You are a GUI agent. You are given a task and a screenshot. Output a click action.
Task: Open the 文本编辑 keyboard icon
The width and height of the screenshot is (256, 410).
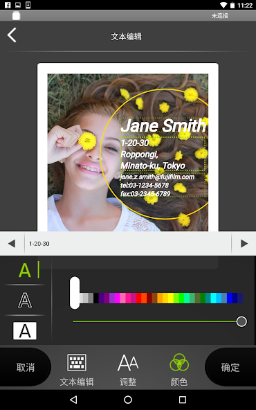click(77, 362)
